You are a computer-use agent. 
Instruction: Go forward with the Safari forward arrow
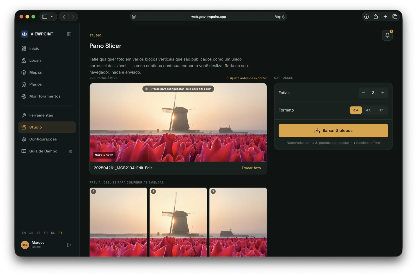(x=73, y=17)
